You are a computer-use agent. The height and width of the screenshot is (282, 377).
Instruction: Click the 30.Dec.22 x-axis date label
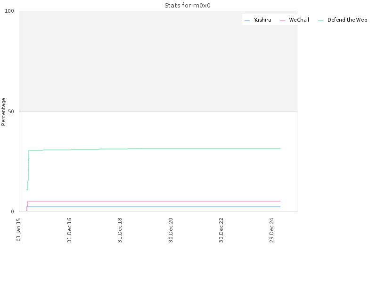click(x=221, y=230)
